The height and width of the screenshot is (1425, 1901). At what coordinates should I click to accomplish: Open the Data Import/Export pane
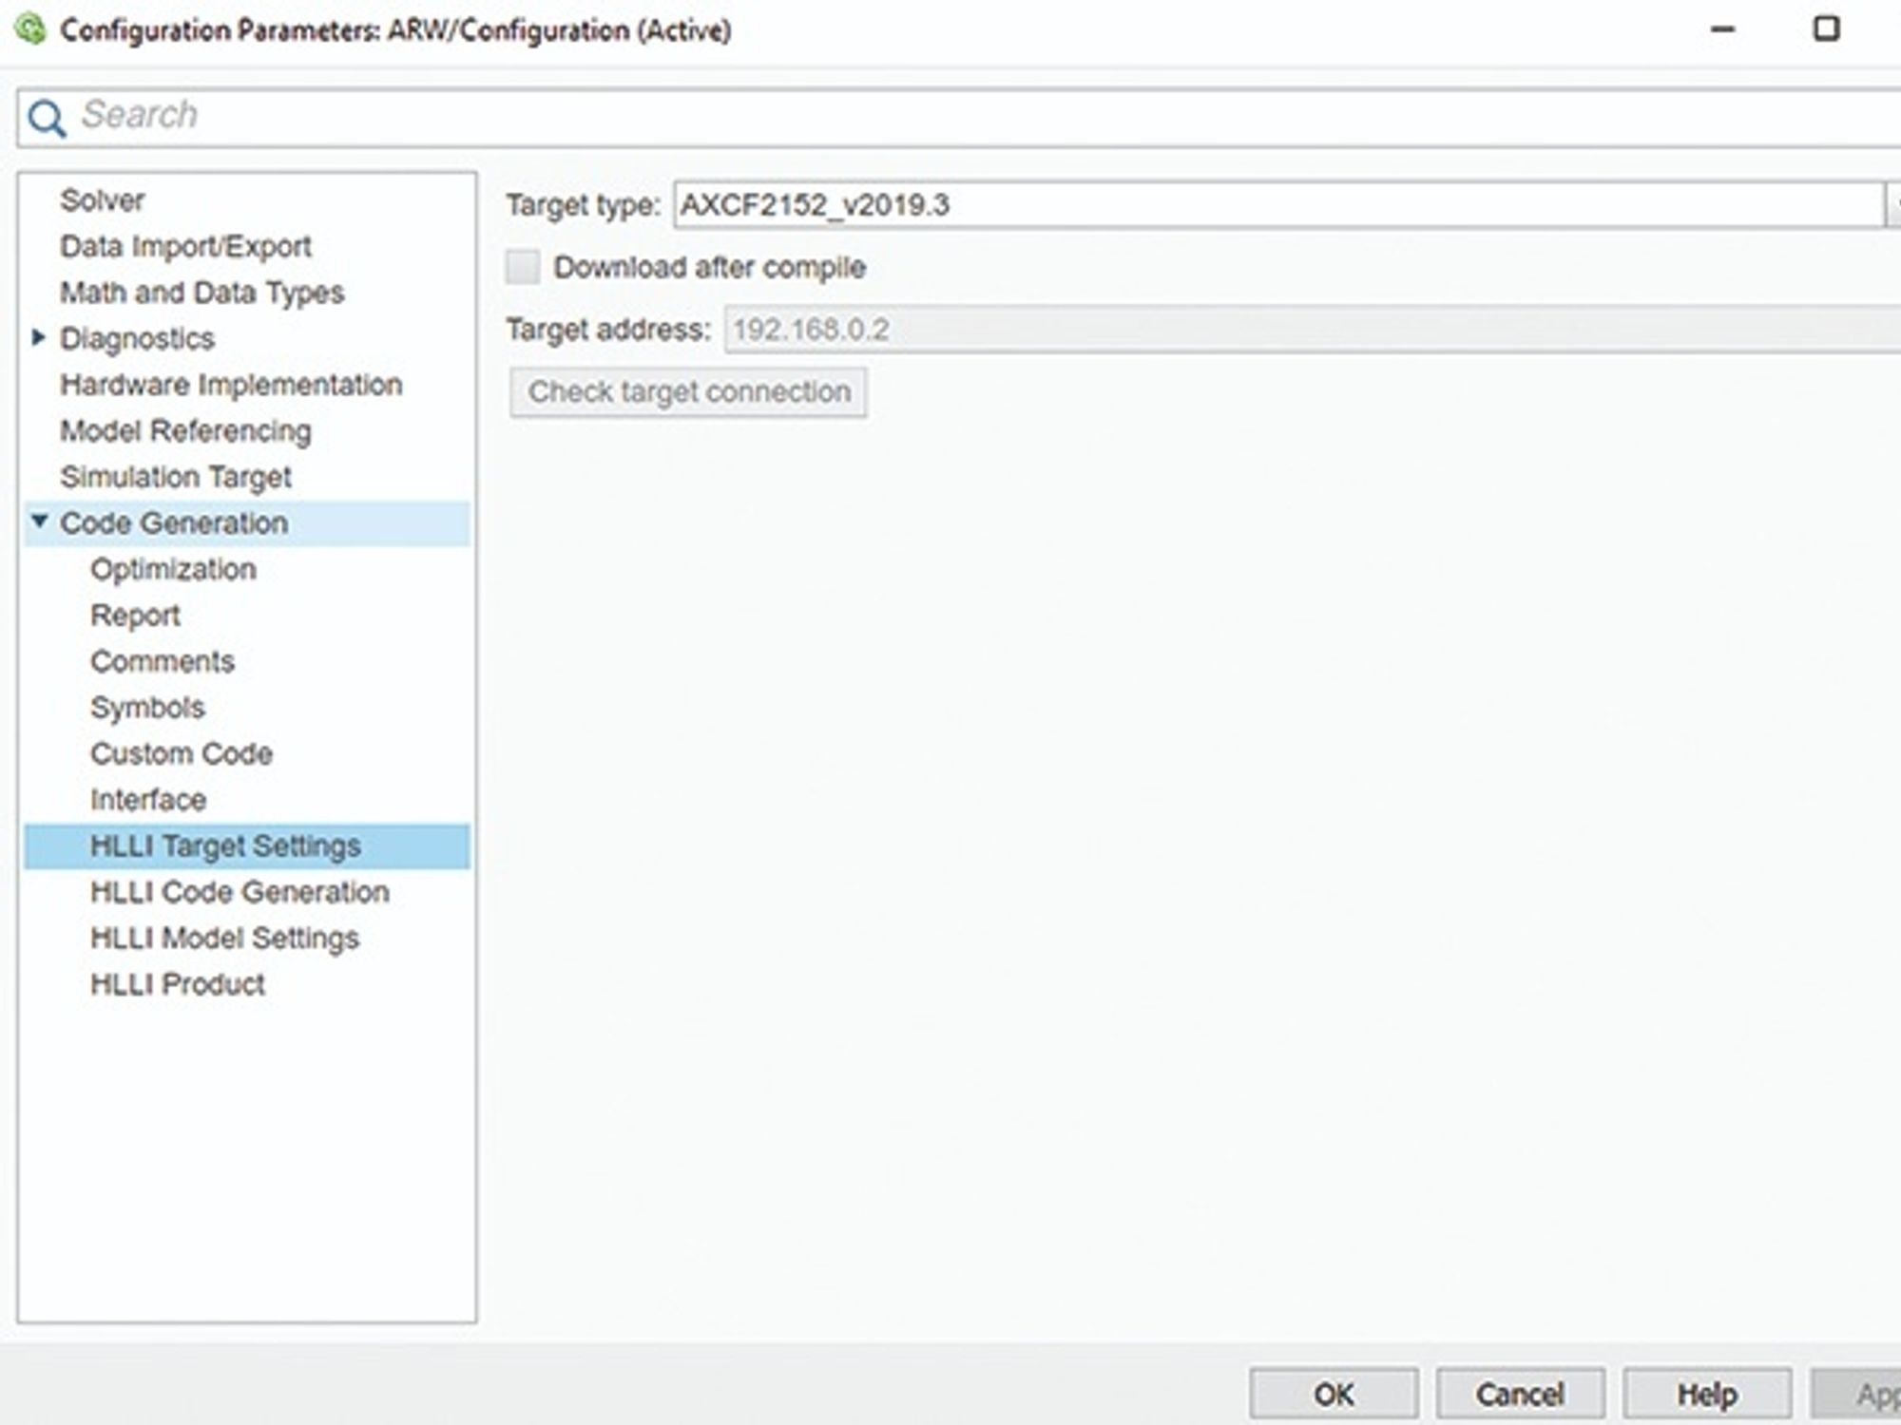[185, 246]
